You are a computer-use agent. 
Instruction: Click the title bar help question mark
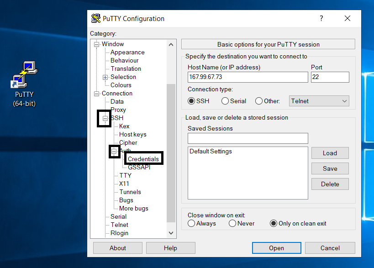tap(321, 18)
